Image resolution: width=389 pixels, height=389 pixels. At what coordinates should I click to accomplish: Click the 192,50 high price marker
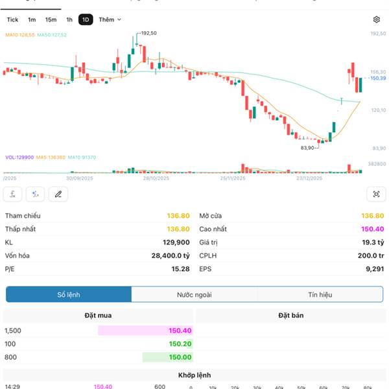click(x=148, y=33)
